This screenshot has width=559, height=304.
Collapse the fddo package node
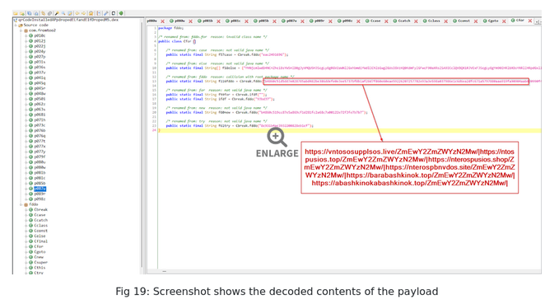21,205
